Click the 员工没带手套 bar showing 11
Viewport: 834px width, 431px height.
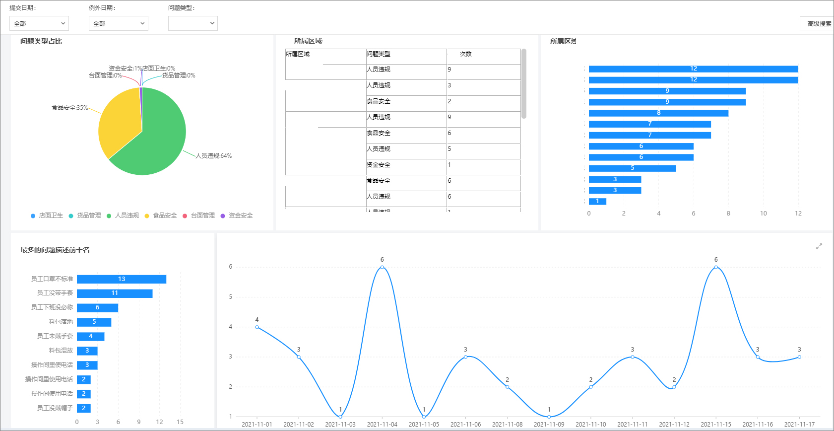click(115, 293)
